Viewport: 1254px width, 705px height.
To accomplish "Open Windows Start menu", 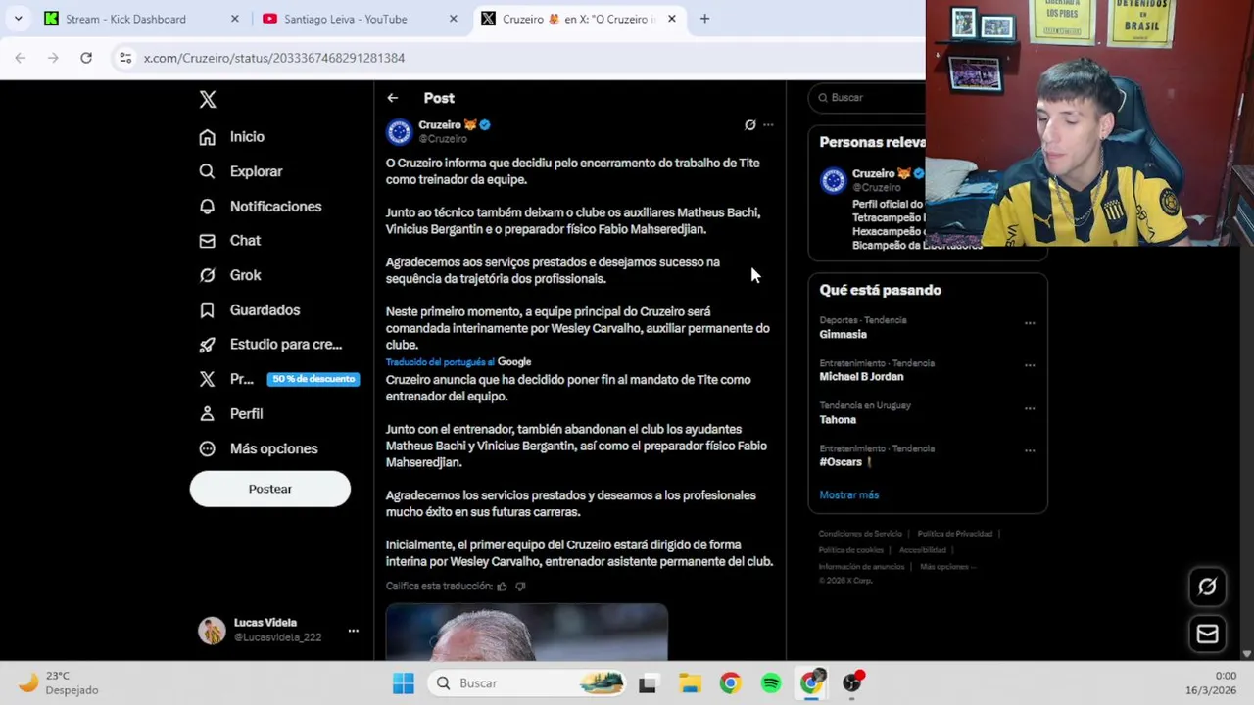I will click(403, 683).
